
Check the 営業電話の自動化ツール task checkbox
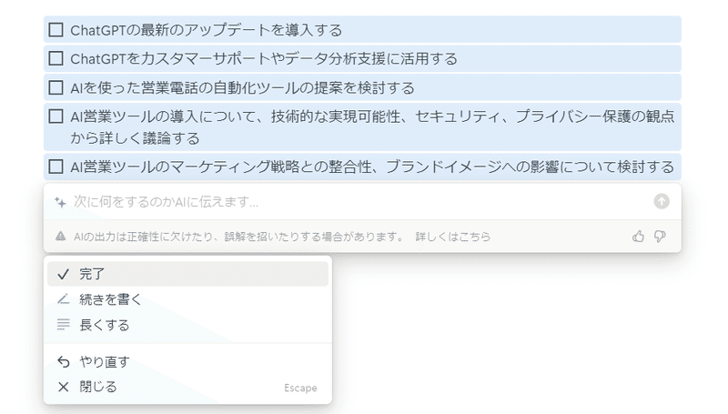(x=56, y=88)
